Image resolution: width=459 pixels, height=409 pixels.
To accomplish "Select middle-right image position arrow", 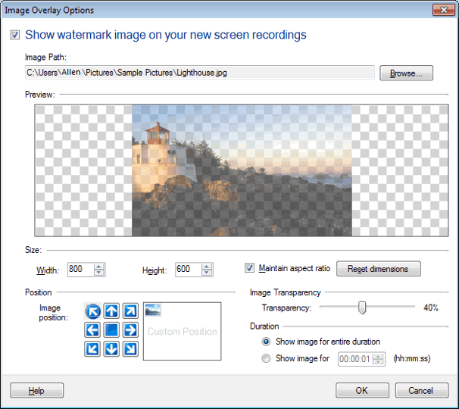I will tap(130, 329).
